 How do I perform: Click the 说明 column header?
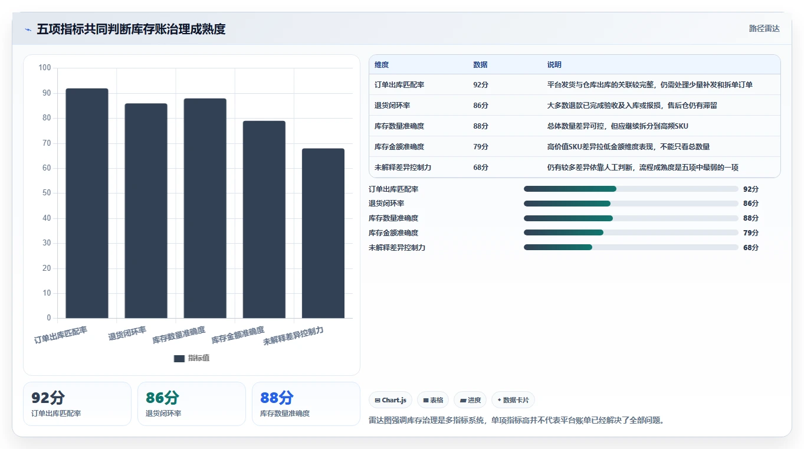(x=554, y=65)
